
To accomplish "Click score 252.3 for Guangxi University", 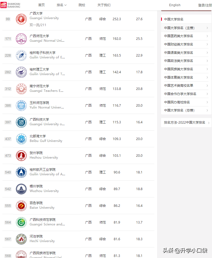I will click(117, 19).
